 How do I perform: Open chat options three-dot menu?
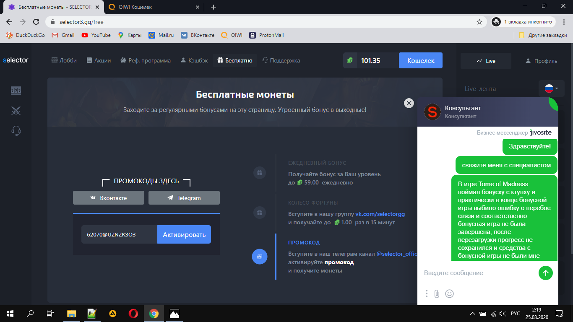pyautogui.click(x=427, y=294)
